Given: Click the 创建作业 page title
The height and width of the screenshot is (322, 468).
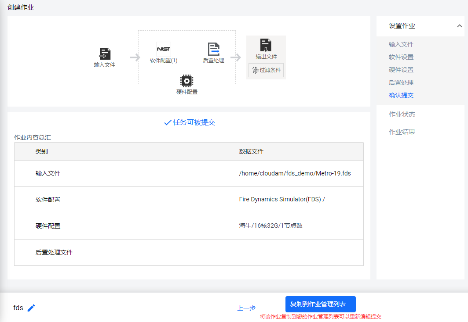Looking at the screenshot, I should pos(21,7).
